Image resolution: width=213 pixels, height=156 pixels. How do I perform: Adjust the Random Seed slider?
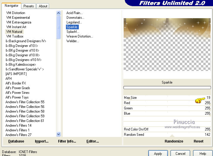point(167,135)
